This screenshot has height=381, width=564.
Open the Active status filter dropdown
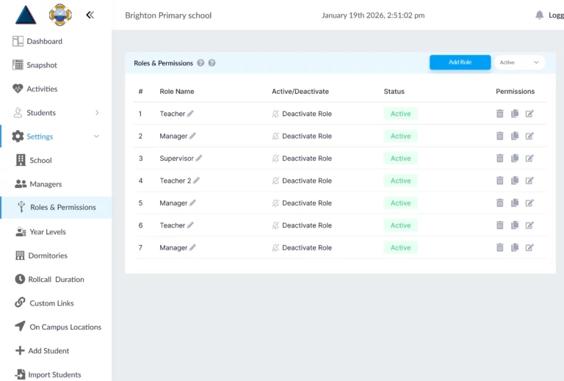pos(519,62)
